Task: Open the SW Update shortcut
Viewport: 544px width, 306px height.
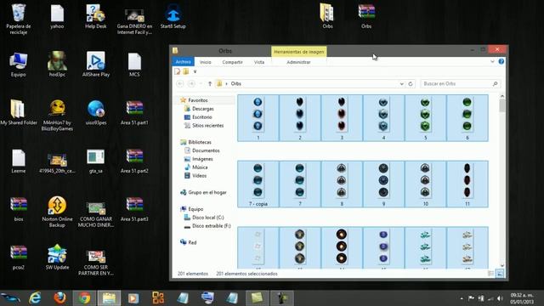Action: coord(57,258)
